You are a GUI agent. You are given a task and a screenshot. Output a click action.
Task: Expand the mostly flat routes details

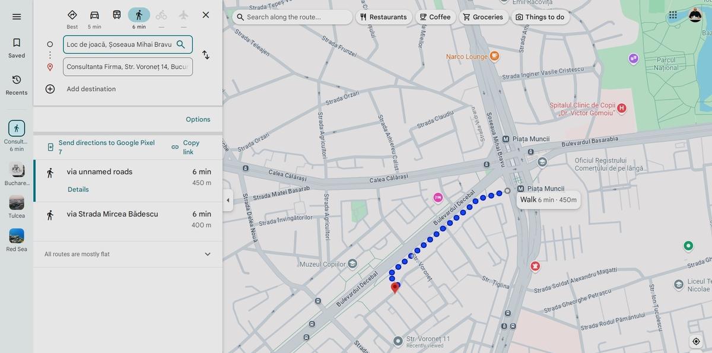tap(207, 254)
